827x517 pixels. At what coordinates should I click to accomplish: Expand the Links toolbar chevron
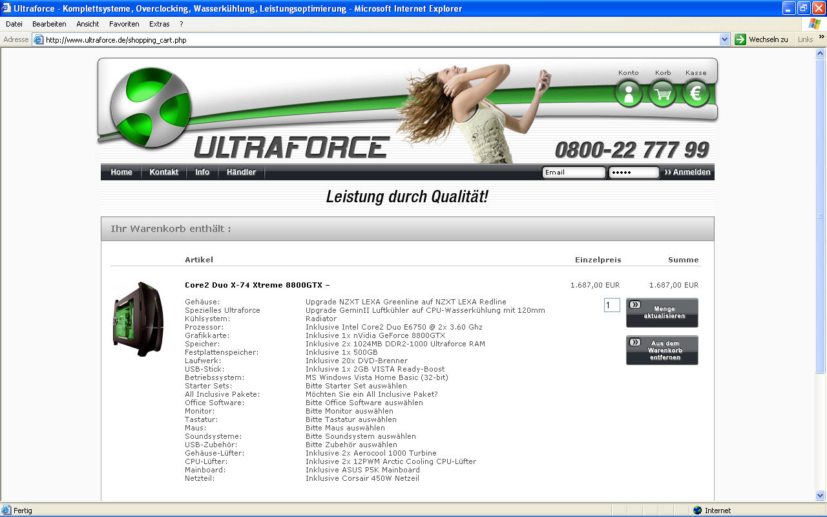(x=822, y=39)
